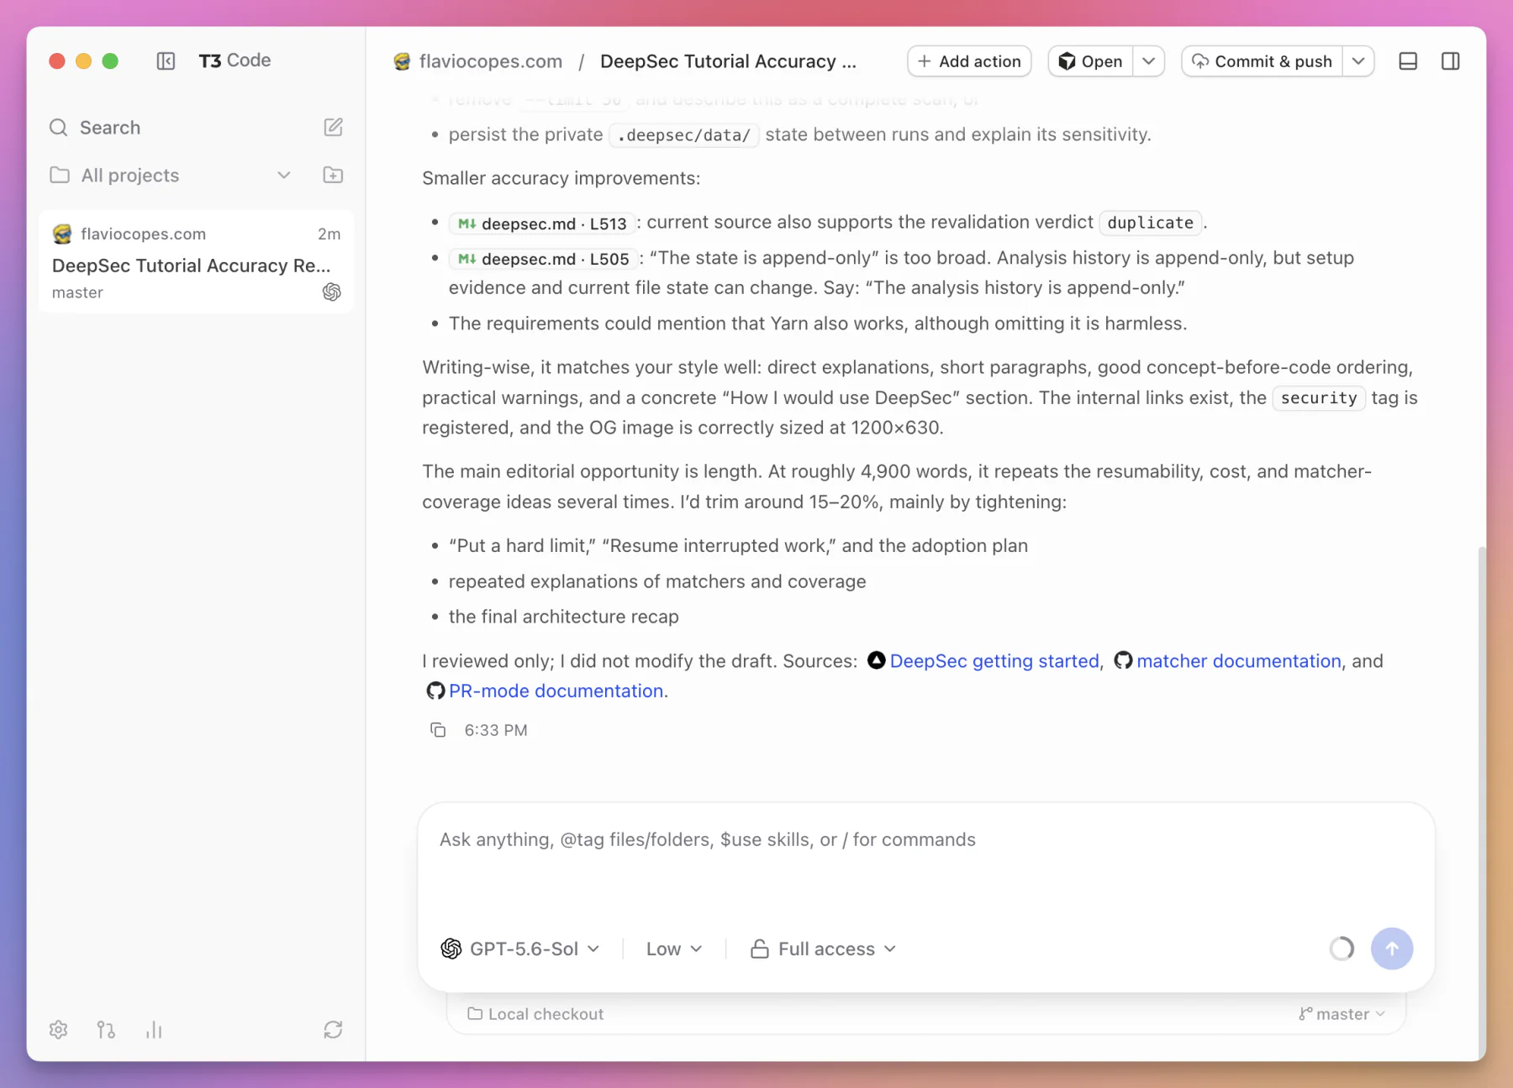Click the T3 Code title
Viewport: 1513px width, 1088px height.
(x=235, y=60)
